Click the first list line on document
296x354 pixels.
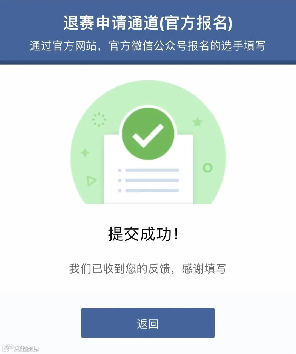click(152, 170)
